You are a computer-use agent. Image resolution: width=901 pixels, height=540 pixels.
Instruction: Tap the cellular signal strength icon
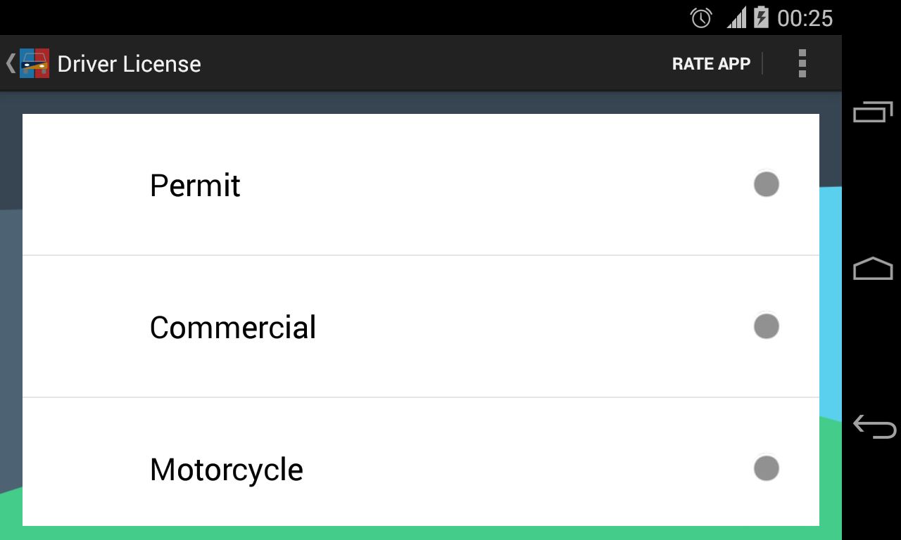pos(736,18)
